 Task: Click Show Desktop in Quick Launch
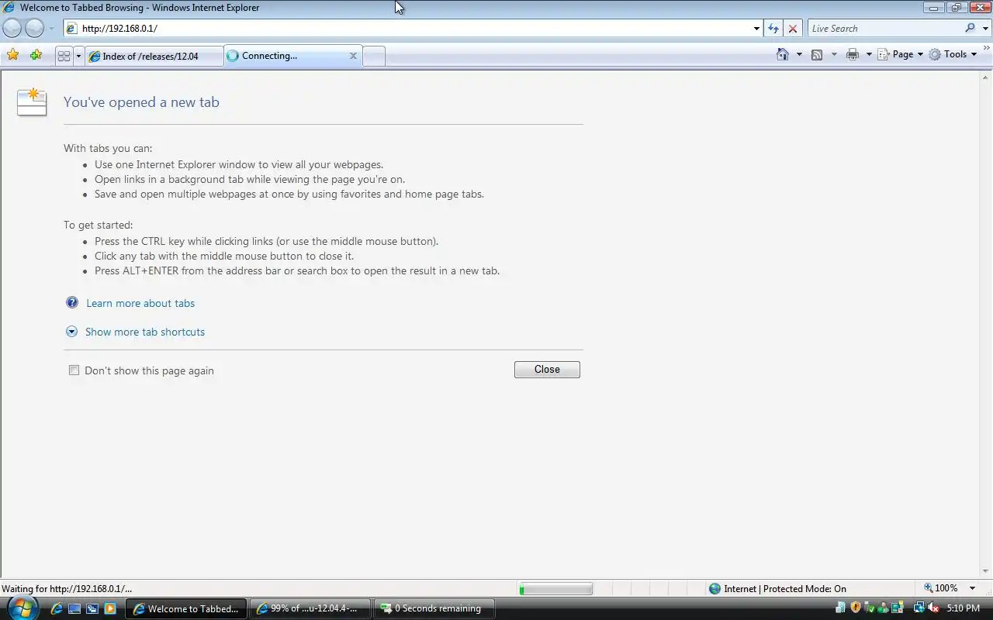[x=74, y=609]
